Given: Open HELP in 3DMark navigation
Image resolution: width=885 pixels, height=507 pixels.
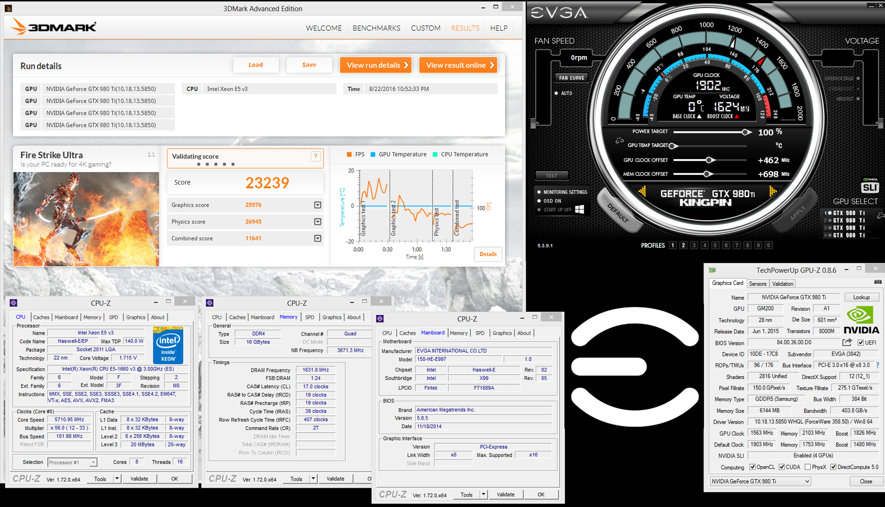Looking at the screenshot, I should click(x=498, y=28).
